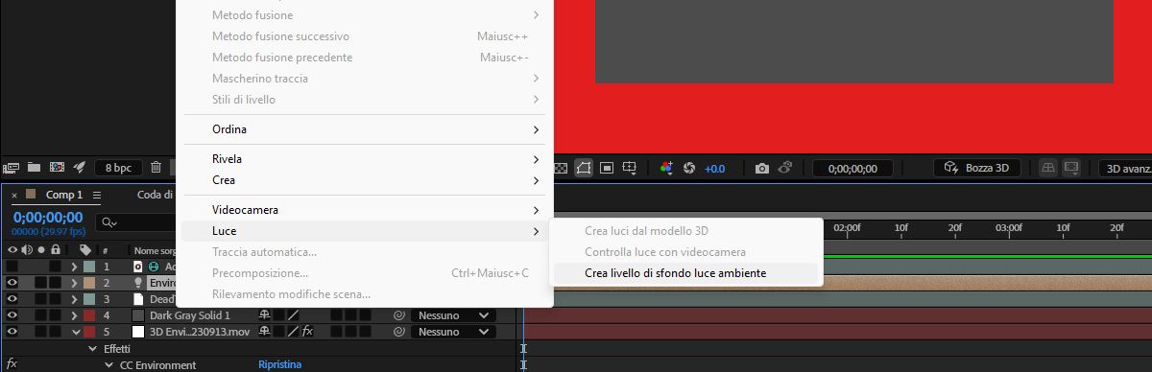Viewport: 1152px width, 372px height.
Task: Click the file icon on layer 3
Action: (x=138, y=299)
